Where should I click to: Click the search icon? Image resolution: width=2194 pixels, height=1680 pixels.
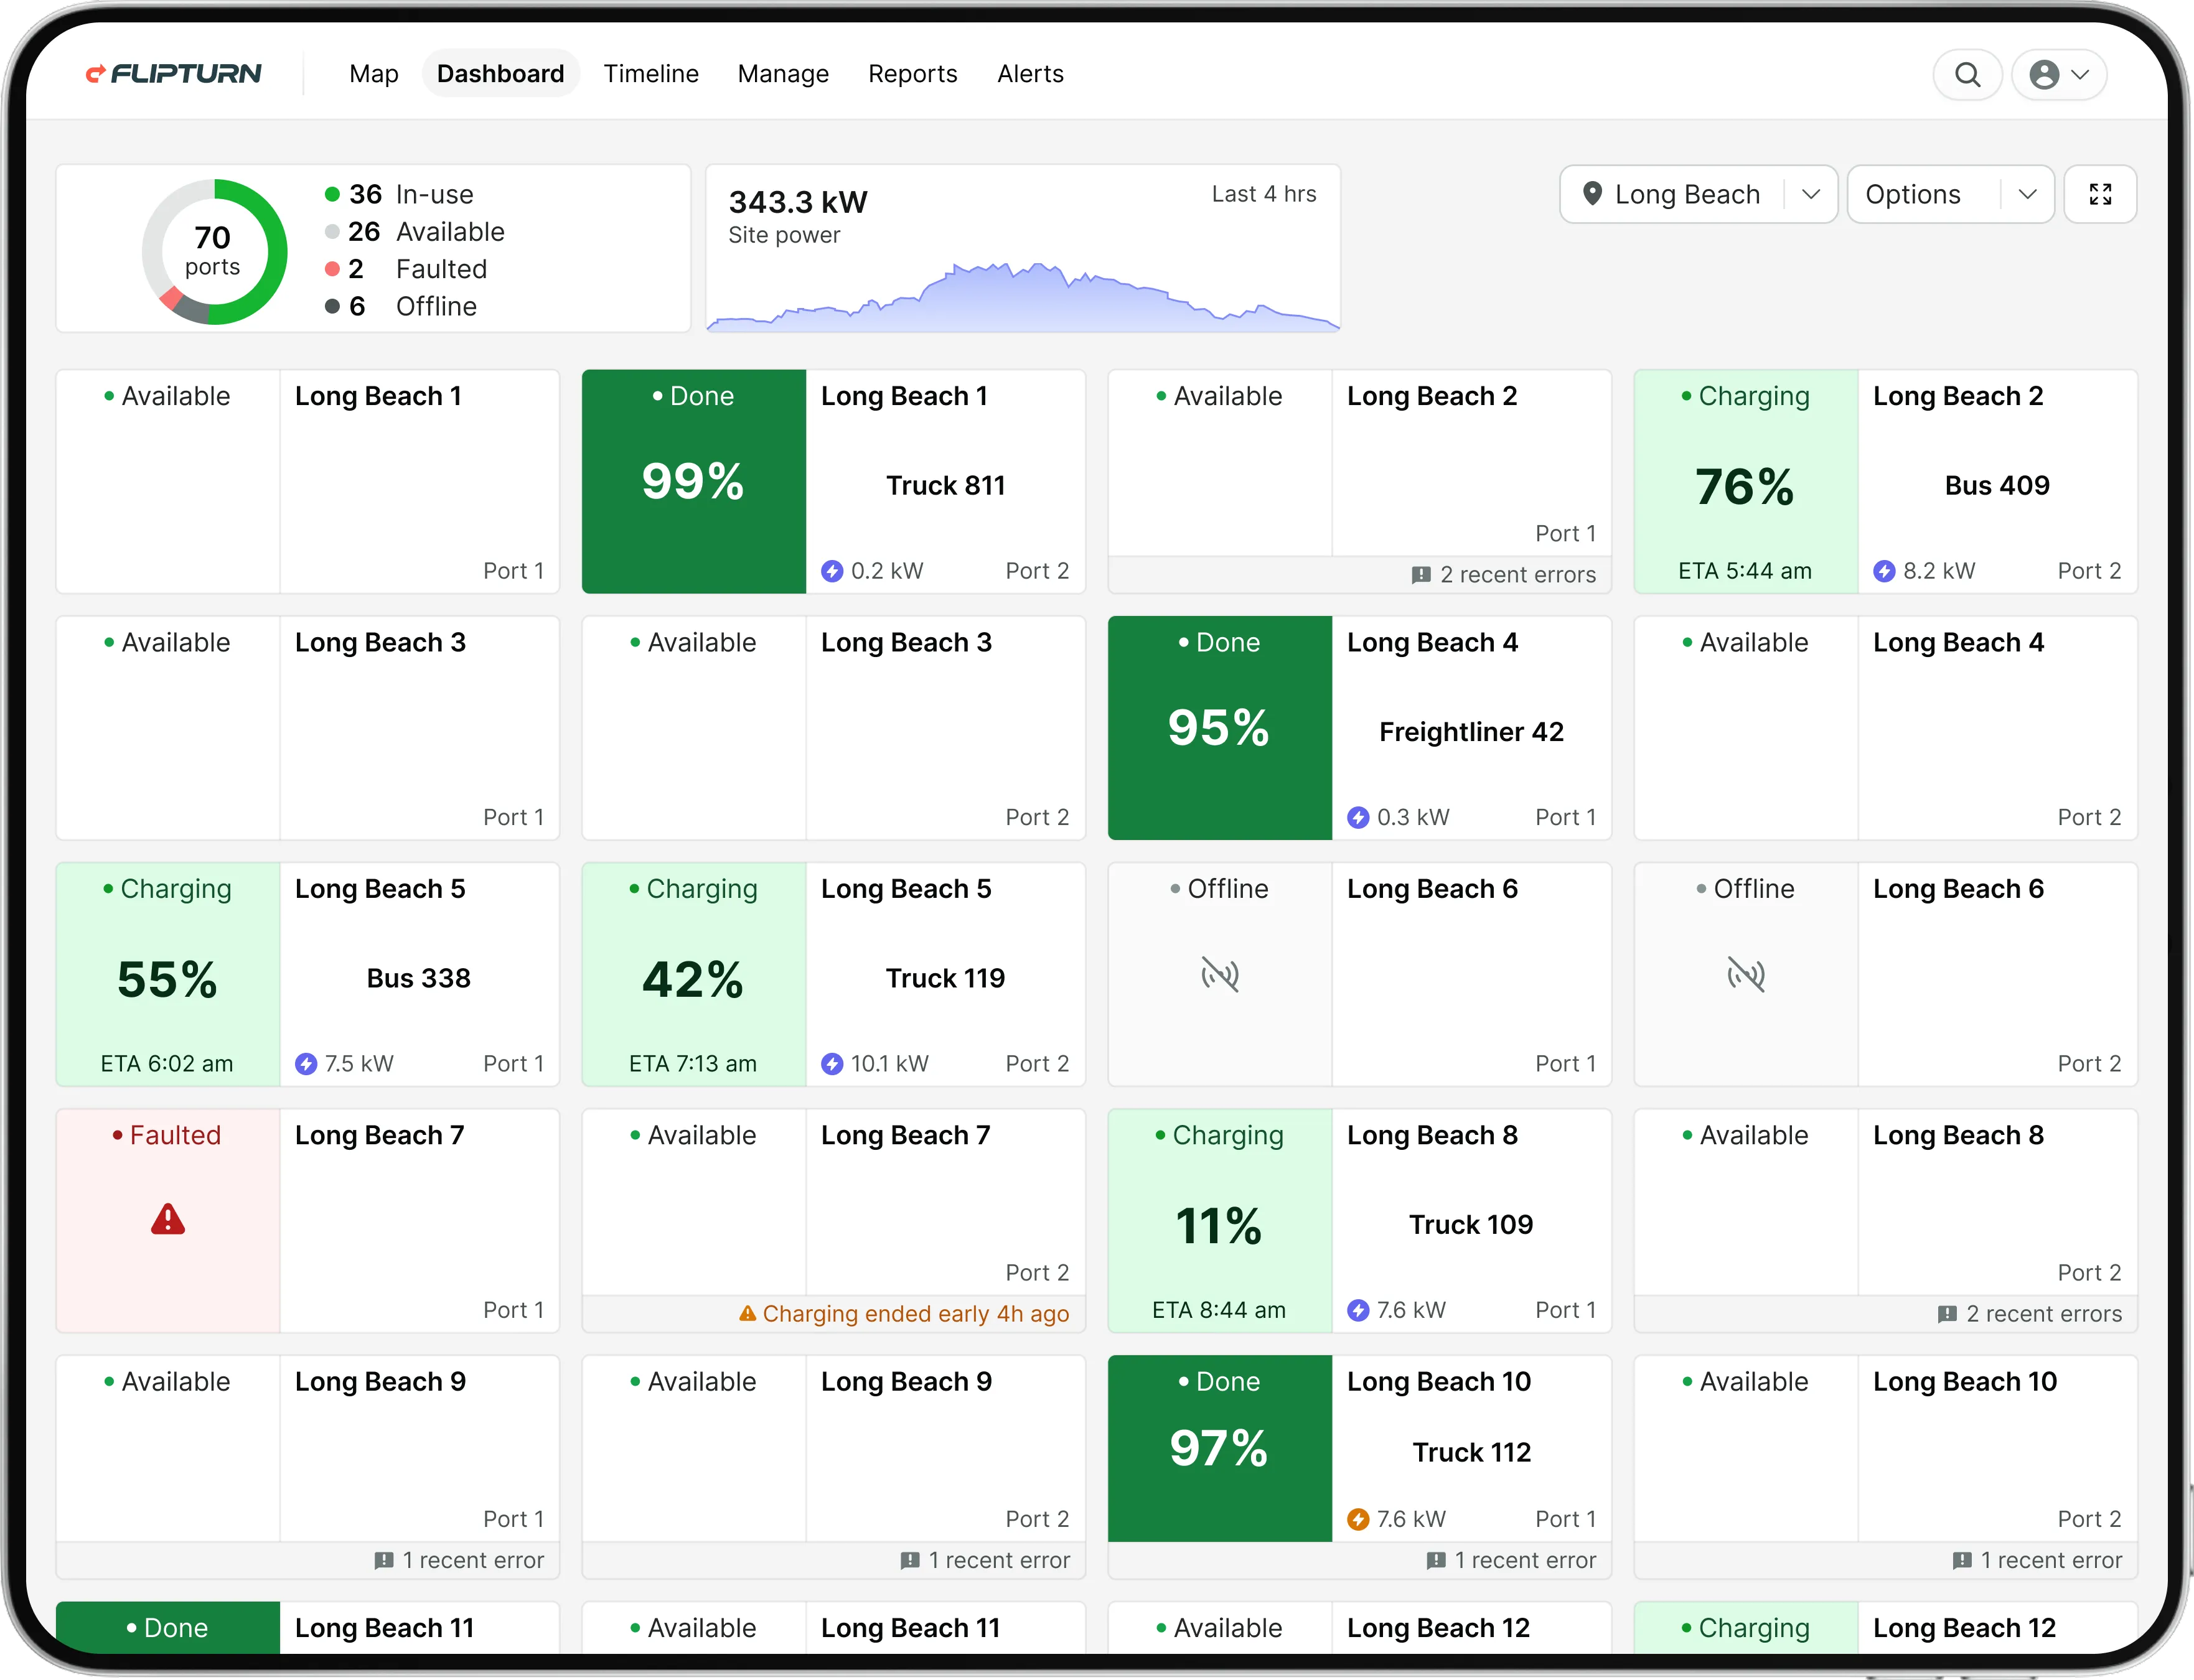click(x=1967, y=74)
